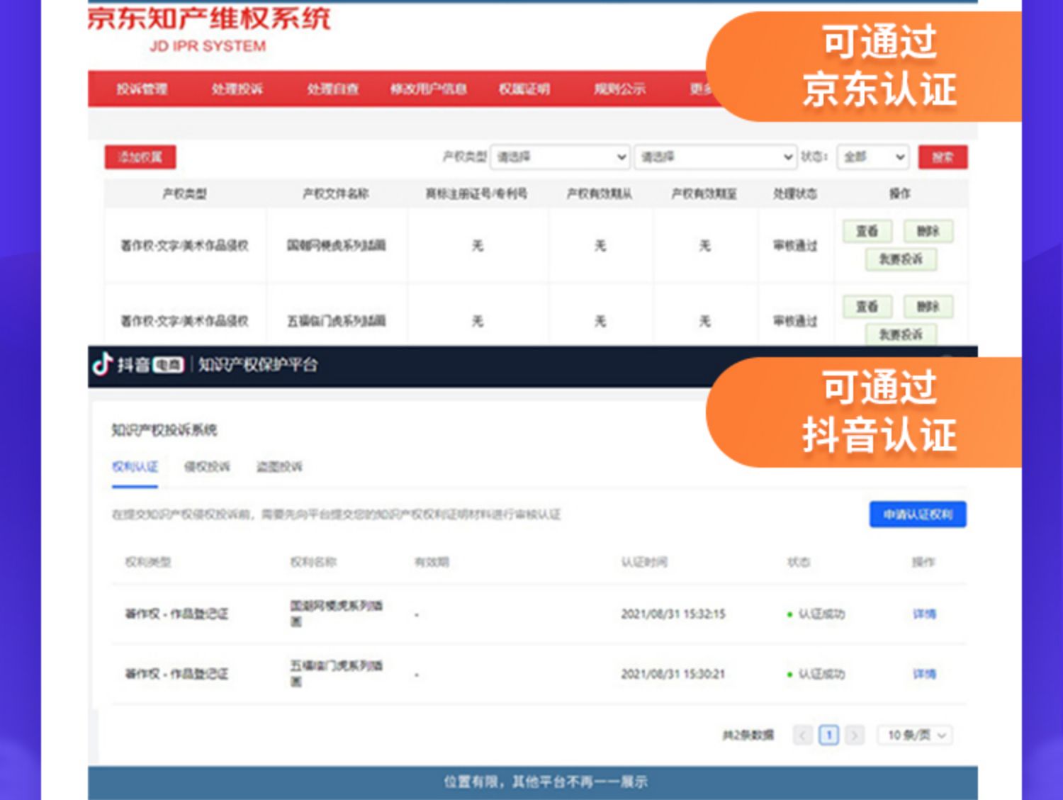This screenshot has height=800, width=1063.
Task: Open the 修改用户信息 menu item
Action: tap(428, 89)
